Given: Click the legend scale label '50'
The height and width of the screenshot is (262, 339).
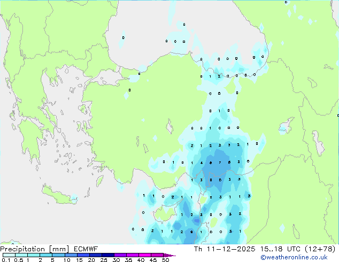Looking at the screenshot, I should 165,260.
